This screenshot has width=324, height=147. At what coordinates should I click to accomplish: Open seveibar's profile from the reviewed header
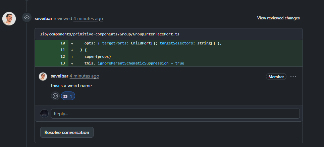[x=43, y=19]
